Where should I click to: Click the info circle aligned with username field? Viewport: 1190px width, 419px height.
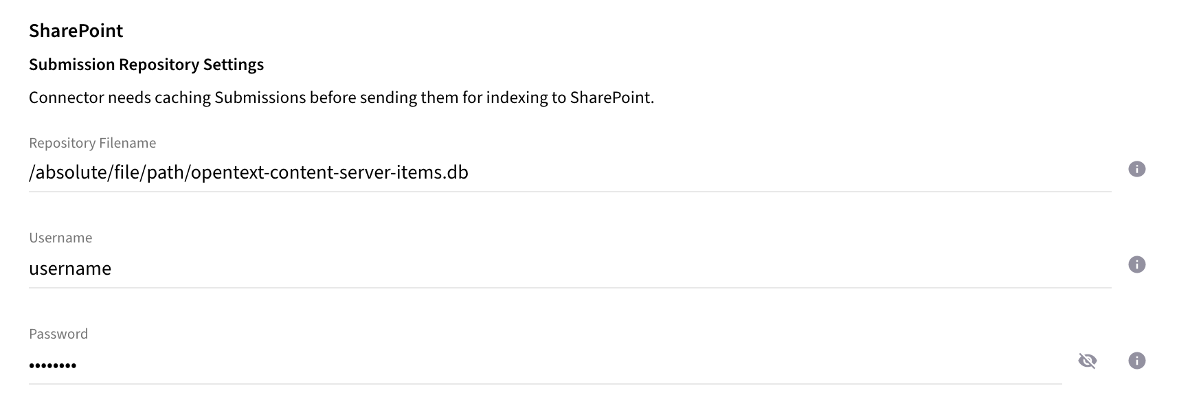[x=1136, y=264]
